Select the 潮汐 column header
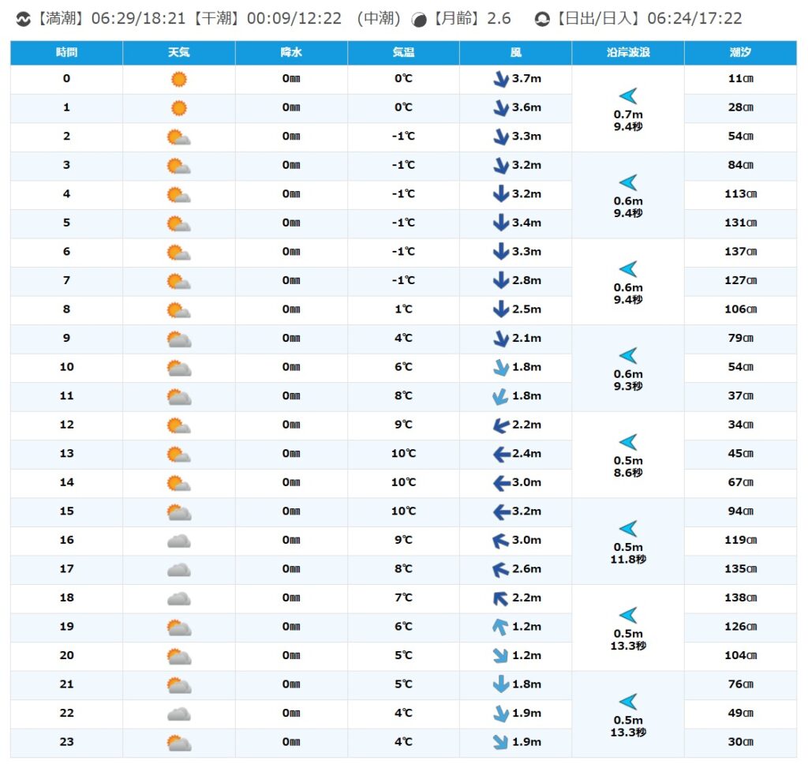808x768 pixels. pyautogui.click(x=740, y=53)
